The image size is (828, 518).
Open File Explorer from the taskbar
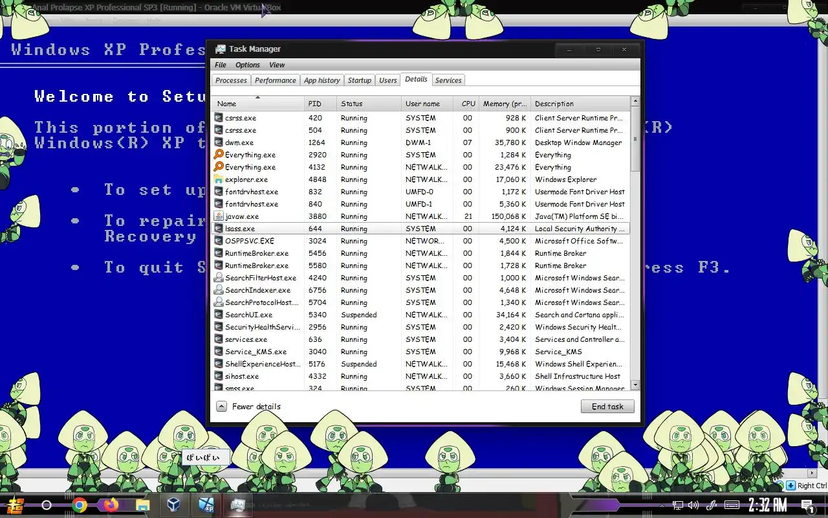(x=142, y=505)
